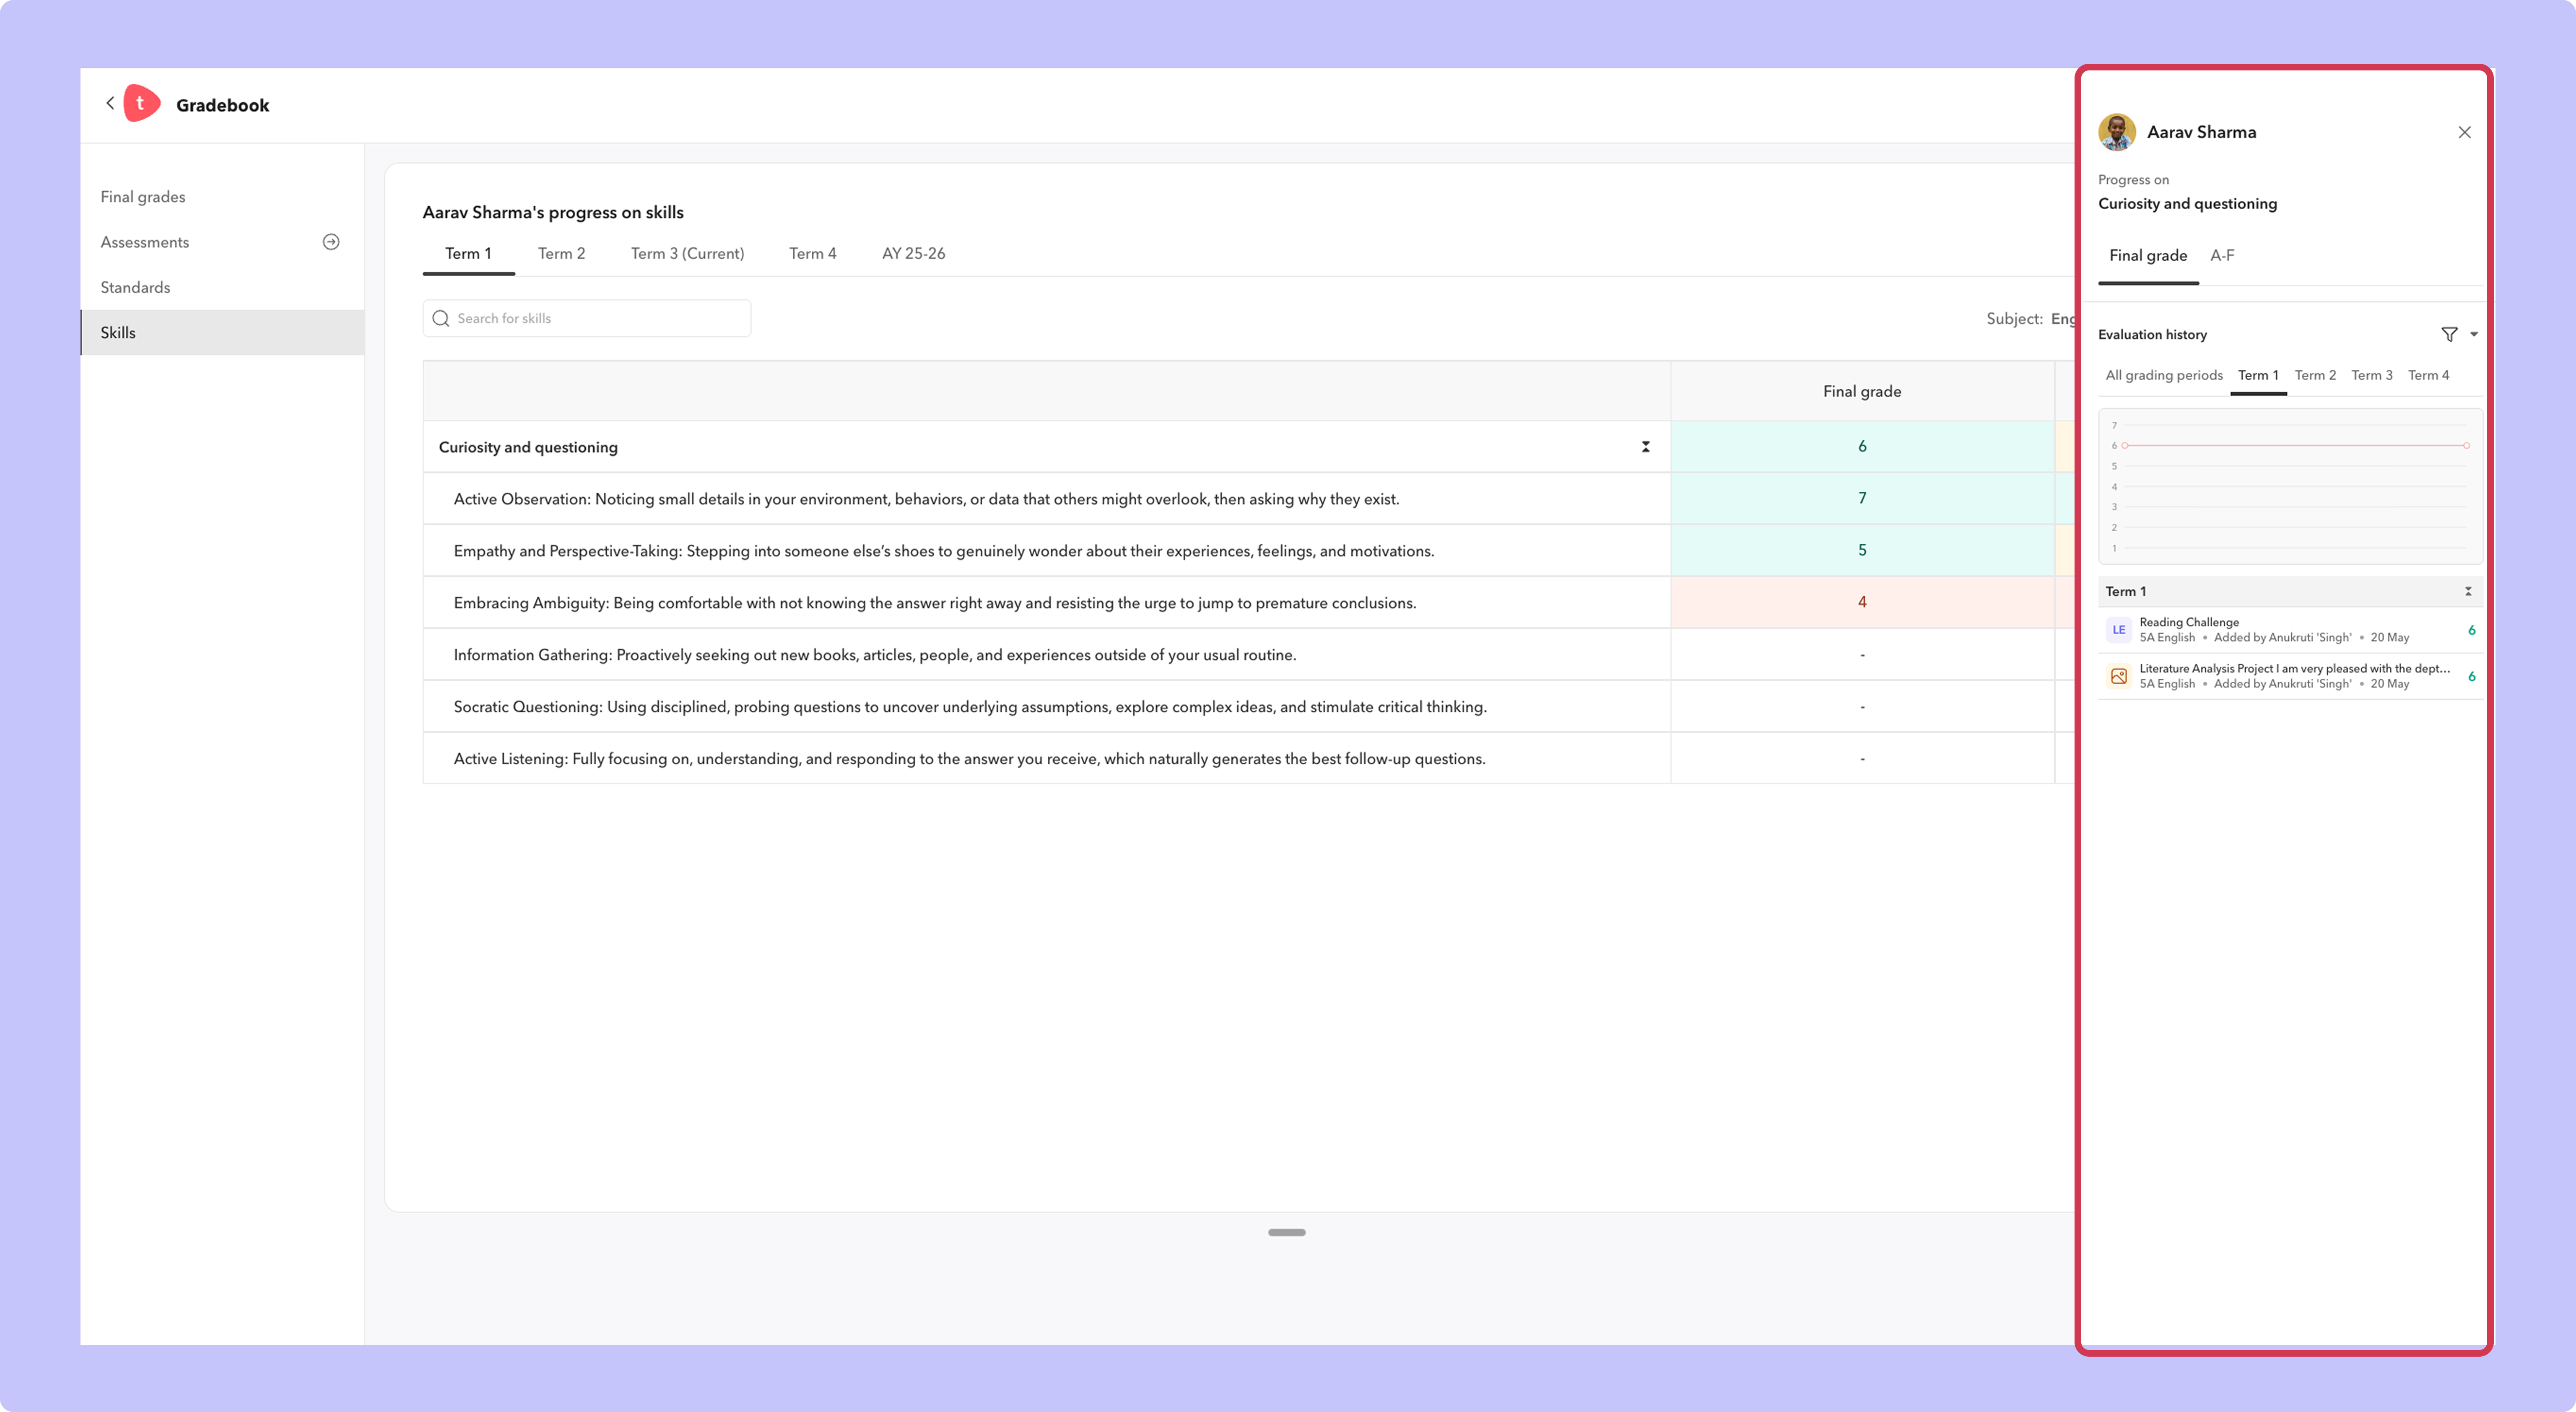Open Final grades in sidebar
Image resolution: width=2576 pixels, height=1412 pixels.
click(x=143, y=197)
